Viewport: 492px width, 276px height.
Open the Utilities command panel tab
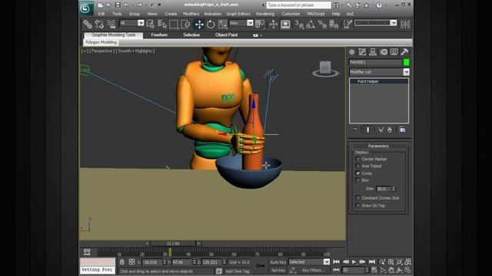[404, 52]
